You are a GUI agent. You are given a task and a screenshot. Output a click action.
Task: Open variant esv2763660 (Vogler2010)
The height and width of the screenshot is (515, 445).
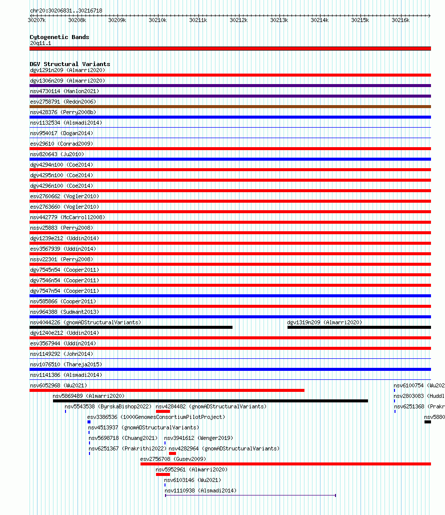click(x=64, y=207)
